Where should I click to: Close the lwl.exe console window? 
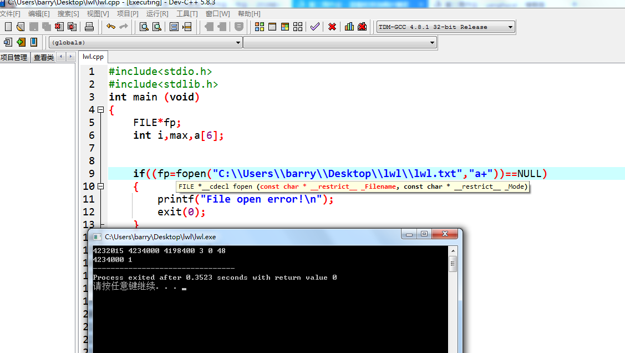point(445,234)
